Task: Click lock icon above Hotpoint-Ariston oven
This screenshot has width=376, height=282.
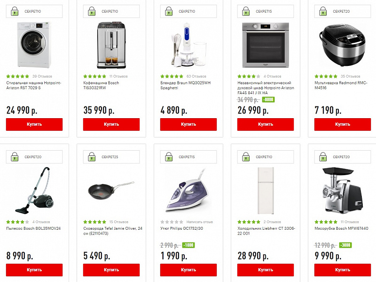Action: coord(246,11)
